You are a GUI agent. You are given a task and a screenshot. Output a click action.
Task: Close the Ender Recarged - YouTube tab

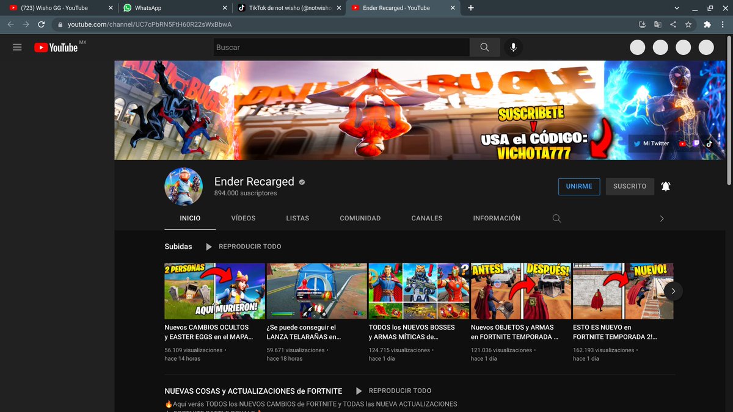point(451,8)
